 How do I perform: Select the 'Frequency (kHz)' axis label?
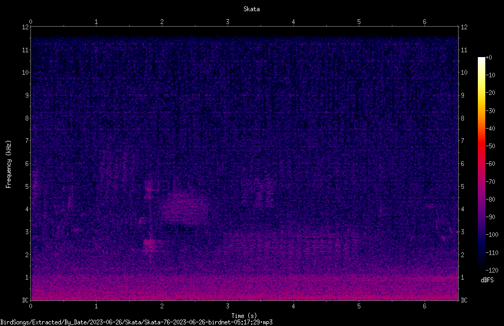9,164
